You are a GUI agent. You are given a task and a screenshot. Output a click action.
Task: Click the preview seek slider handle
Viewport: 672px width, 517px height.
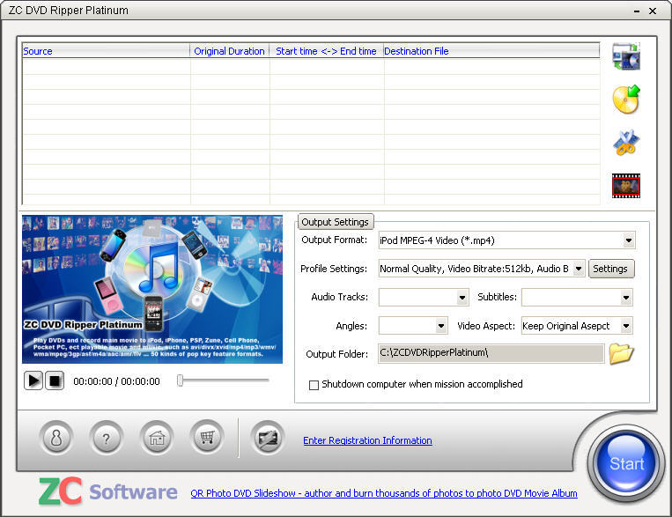[x=181, y=380]
